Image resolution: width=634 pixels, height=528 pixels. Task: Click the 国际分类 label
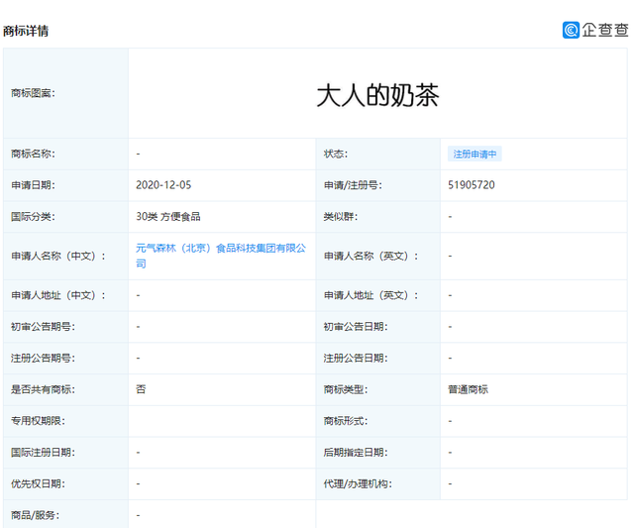point(33,217)
